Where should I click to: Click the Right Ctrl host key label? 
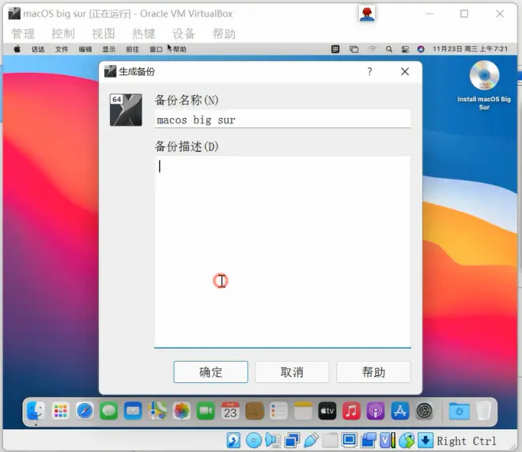(x=466, y=441)
